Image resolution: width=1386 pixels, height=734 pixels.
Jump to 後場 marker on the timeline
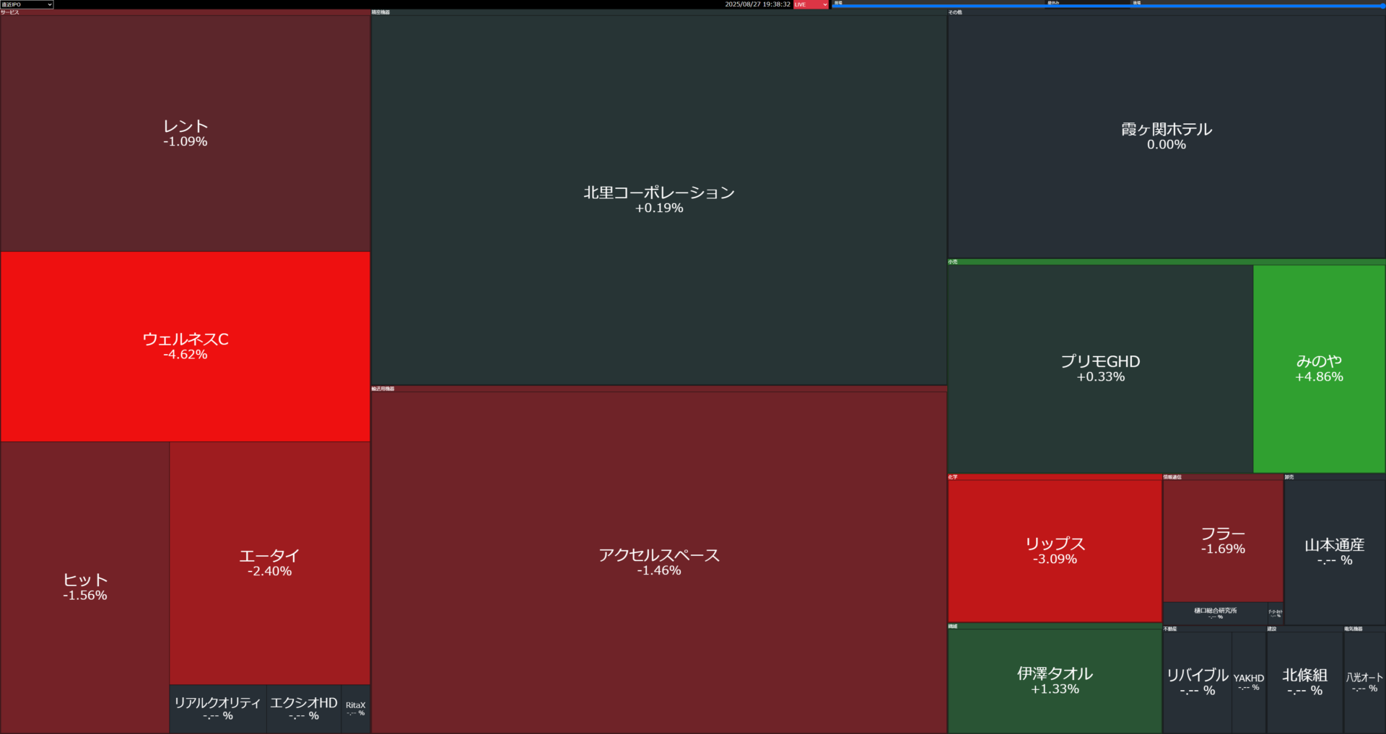pyautogui.click(x=1136, y=3)
